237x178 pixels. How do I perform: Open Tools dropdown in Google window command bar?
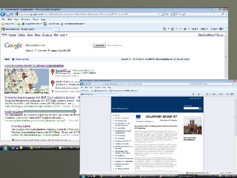click(214, 29)
